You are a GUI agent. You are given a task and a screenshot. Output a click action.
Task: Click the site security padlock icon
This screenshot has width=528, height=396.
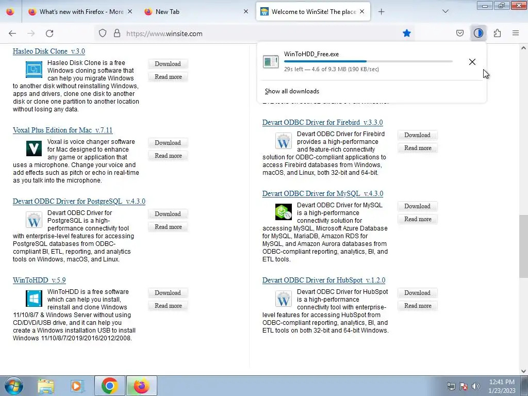[117, 34]
